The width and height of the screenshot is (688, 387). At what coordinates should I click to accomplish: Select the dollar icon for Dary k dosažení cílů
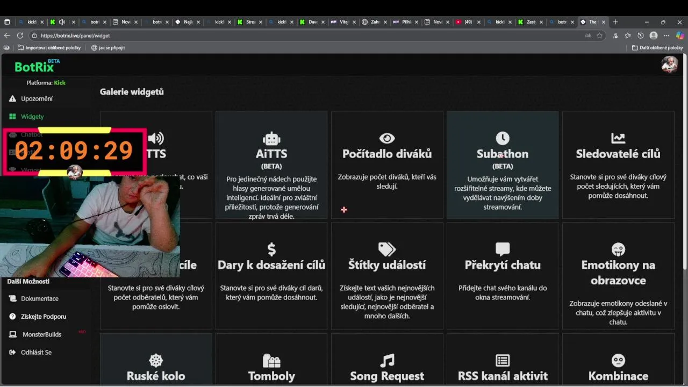(x=271, y=249)
